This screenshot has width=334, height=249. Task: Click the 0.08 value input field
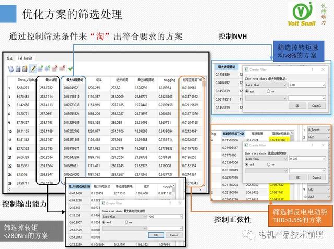coord(306,84)
